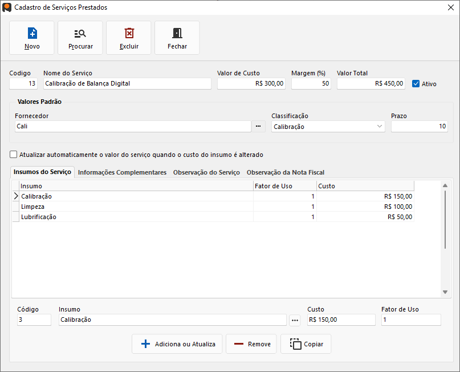Viewport: 460px width, 372px height.
Task: Open Fornecedor lookup ellipsis button
Action: coord(258,126)
